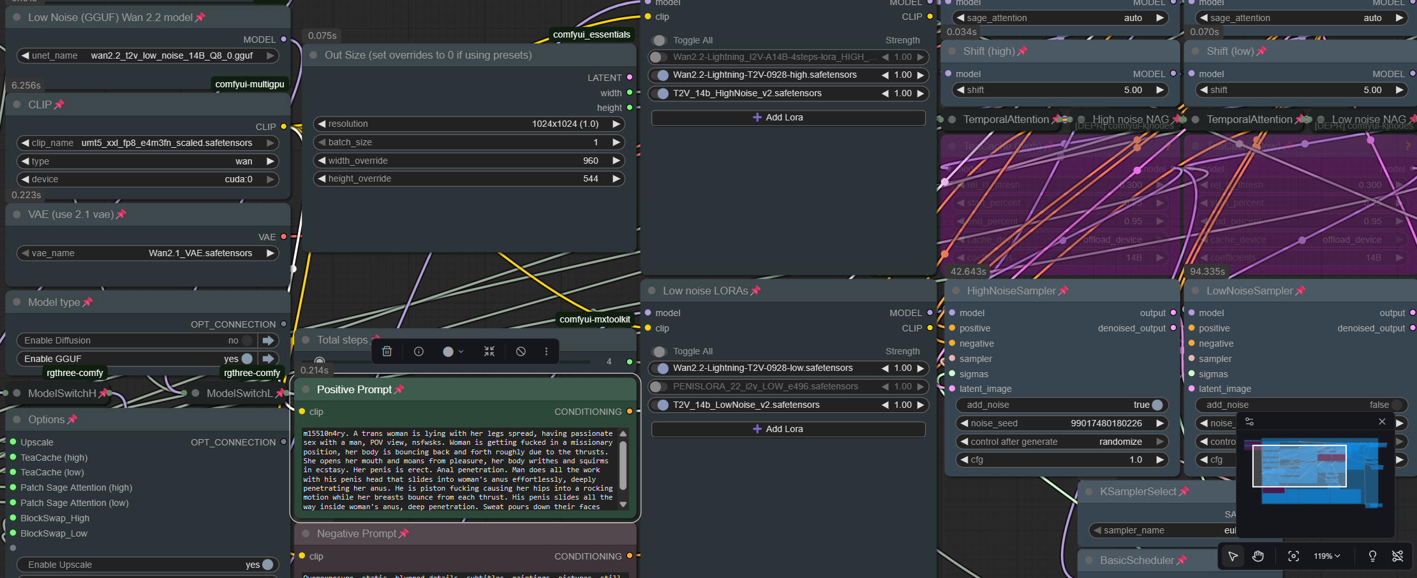Toggle Enable Diffusion switch
The image size is (1417, 578).
[x=248, y=341]
